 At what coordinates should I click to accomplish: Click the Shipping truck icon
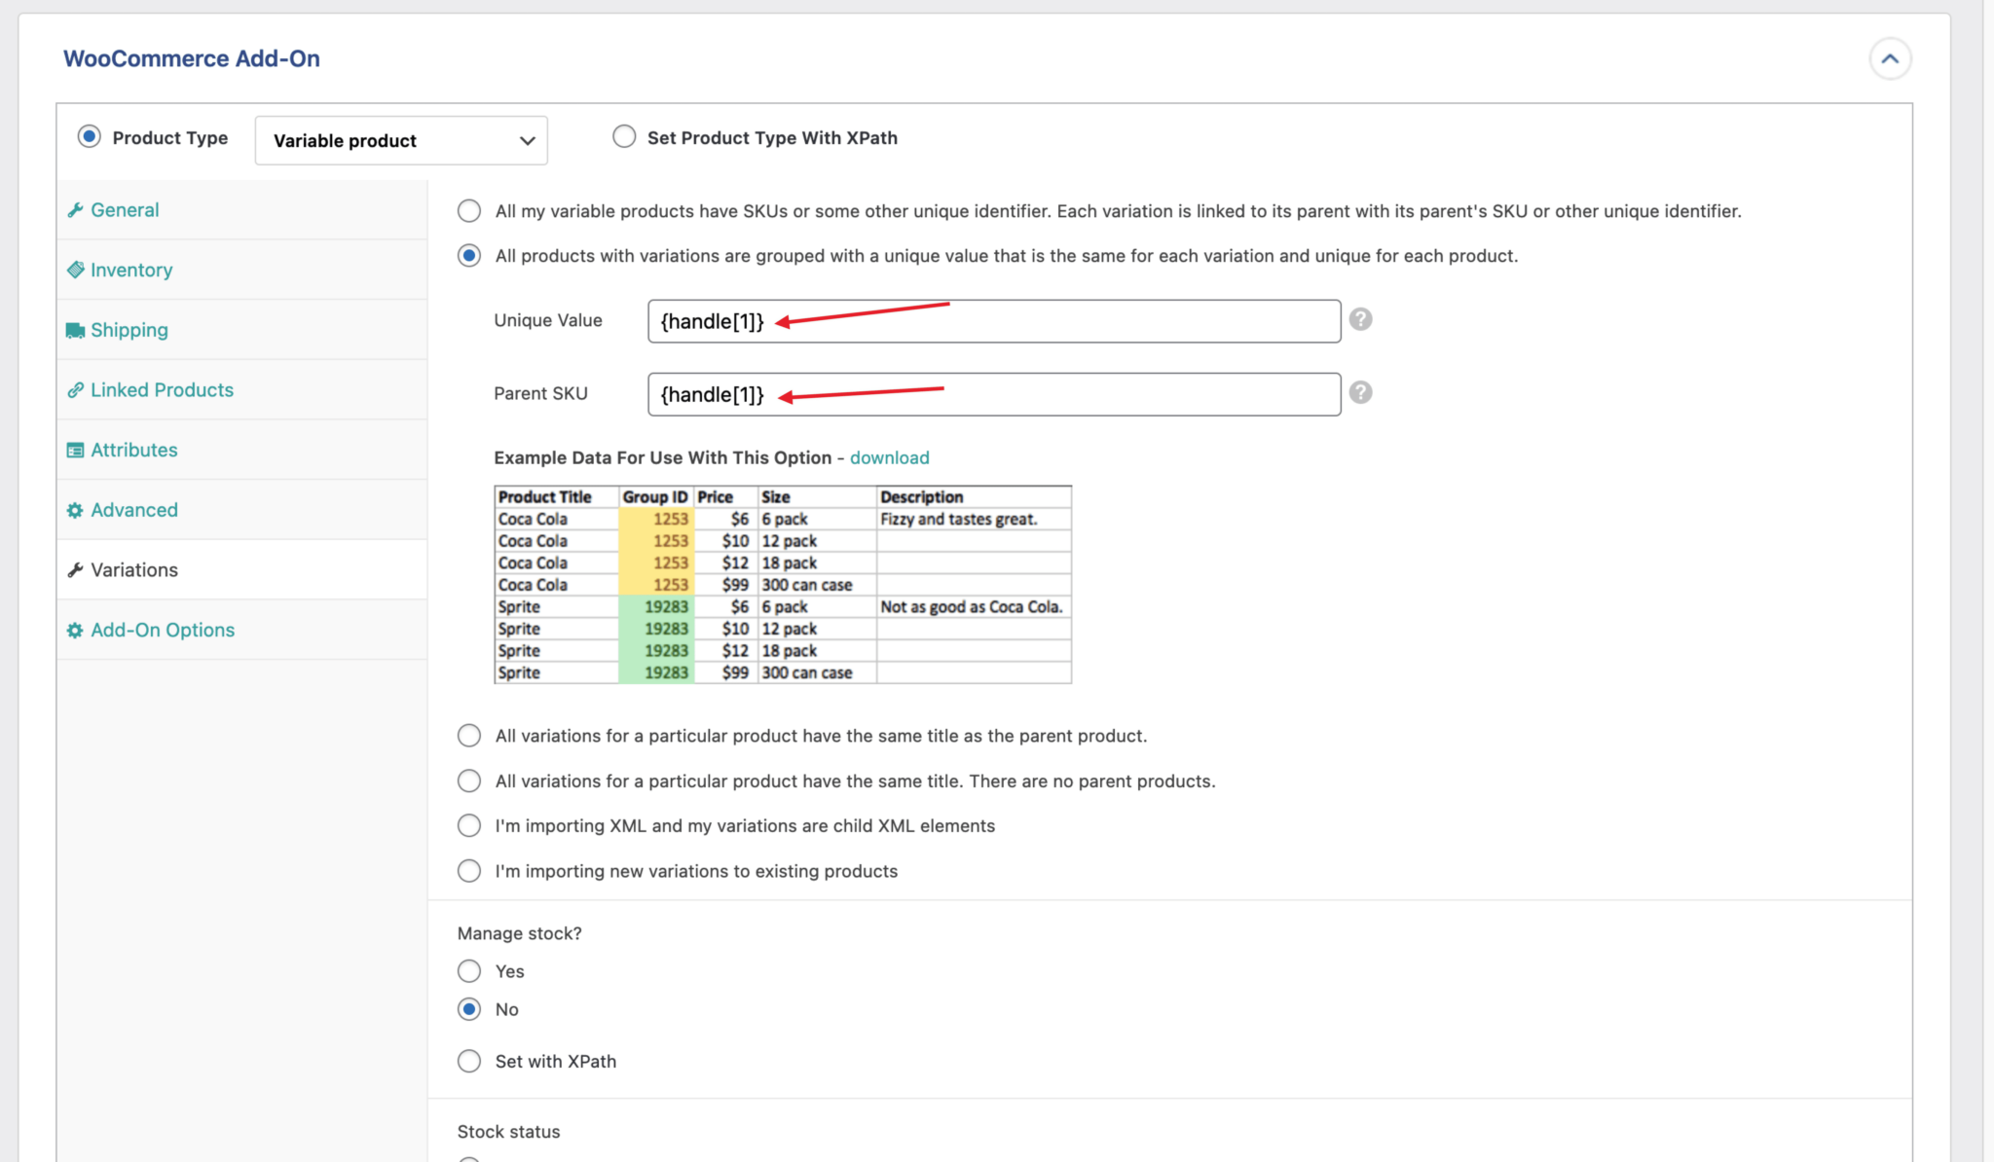click(76, 330)
